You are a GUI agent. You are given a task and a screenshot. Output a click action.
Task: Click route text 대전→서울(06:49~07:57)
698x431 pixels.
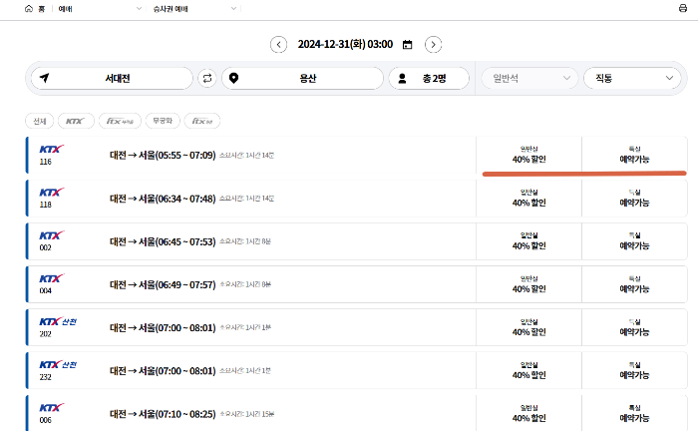coord(163,285)
